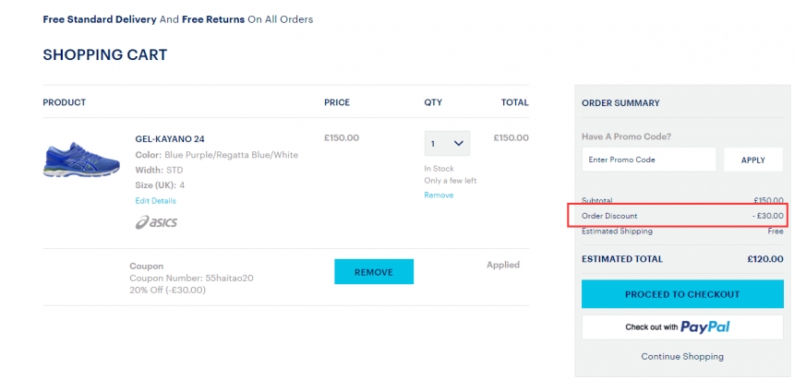794x391 pixels.
Task: Click the GEL-KAYANO 24 shoe thumbnail
Action: pyautogui.click(x=81, y=159)
